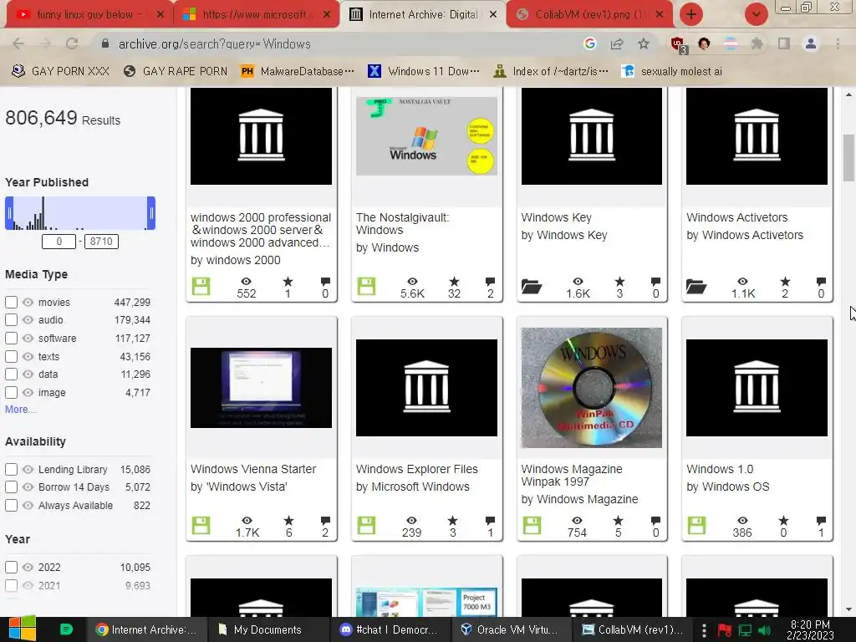The image size is (856, 642).
Task: Check the image media type checkbox
Action: (x=11, y=393)
